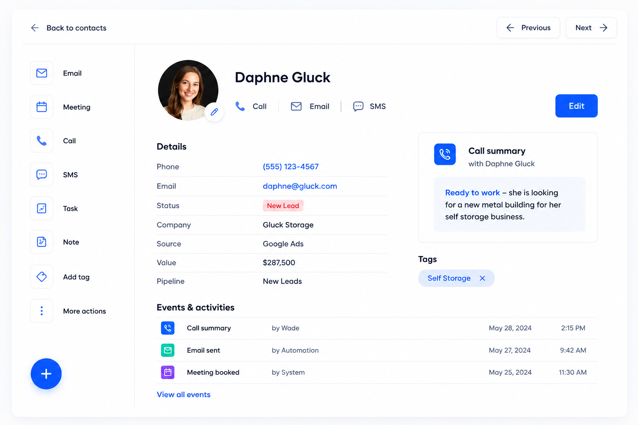
Task: Click the daphne@gluck.com email link
Action: tap(300, 186)
